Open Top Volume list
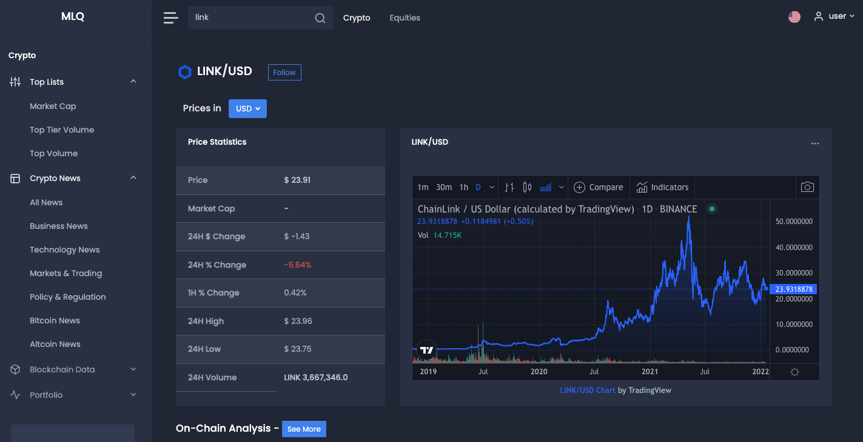This screenshot has width=863, height=442. pyautogui.click(x=53, y=153)
